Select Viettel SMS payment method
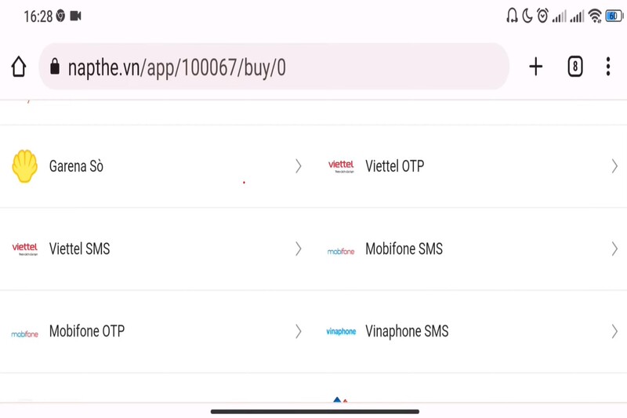Screen dimensions: 627x418 79,249
